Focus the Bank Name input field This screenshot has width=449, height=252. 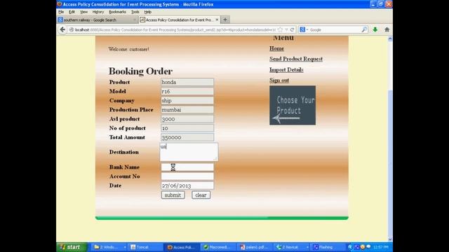[187, 167]
